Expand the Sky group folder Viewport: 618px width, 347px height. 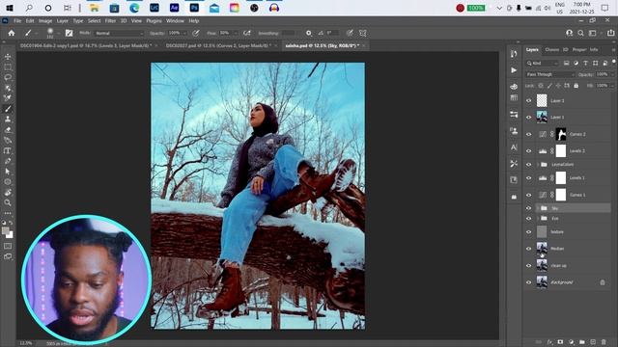coord(538,208)
